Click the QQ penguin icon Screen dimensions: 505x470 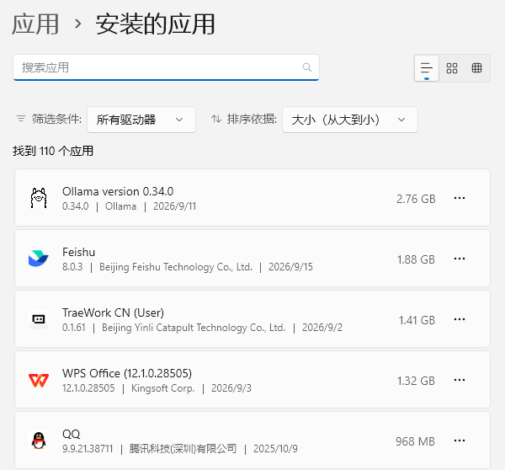click(39, 441)
